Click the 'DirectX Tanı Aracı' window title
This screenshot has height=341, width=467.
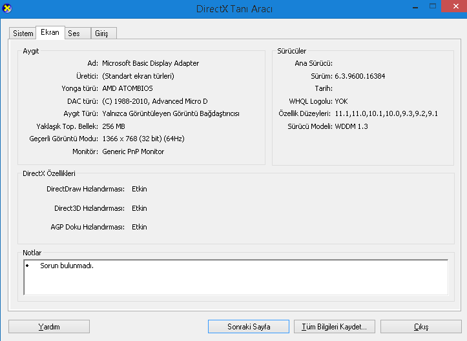point(234,9)
